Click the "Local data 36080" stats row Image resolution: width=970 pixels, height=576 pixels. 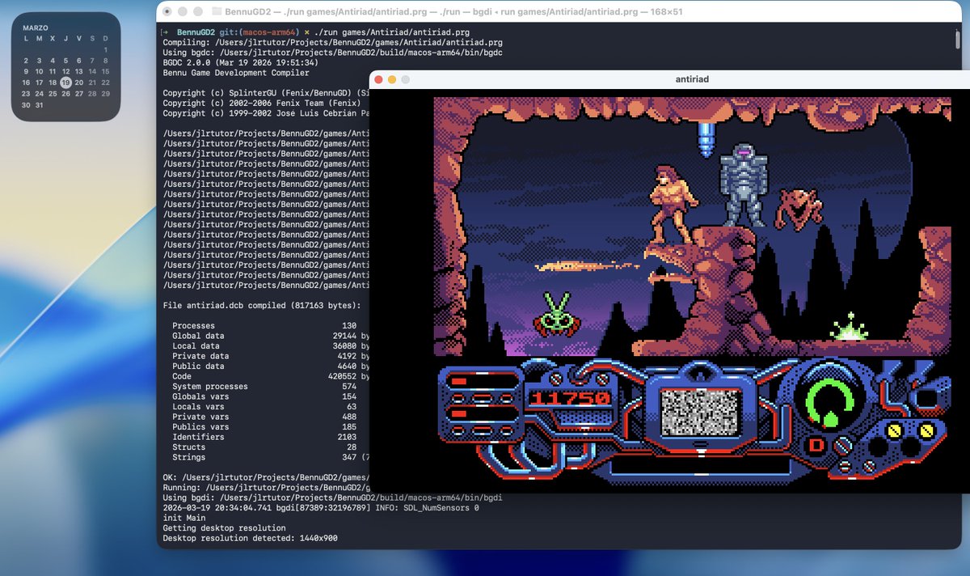pyautogui.click(x=271, y=346)
